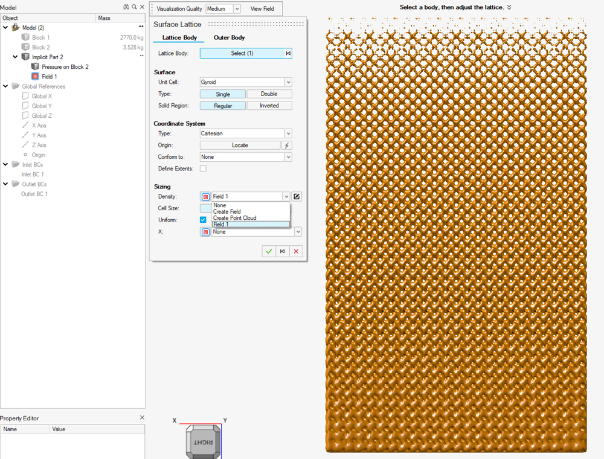
Task: Clear selection icon in Lattice Body field
Action: tap(288, 53)
